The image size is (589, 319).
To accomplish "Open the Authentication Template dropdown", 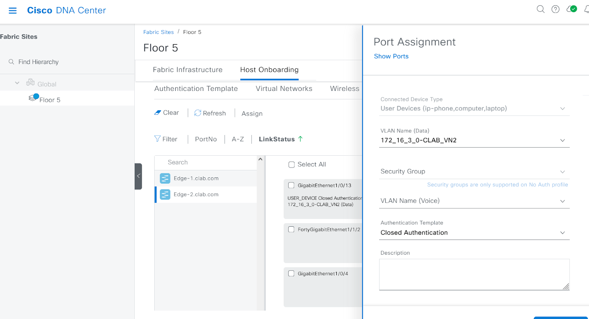I will (474, 233).
